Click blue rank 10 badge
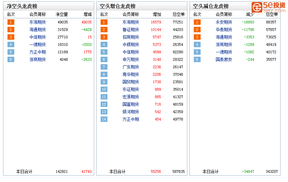This screenshot has width=288, height=182. pyautogui.click(x=104, y=89)
